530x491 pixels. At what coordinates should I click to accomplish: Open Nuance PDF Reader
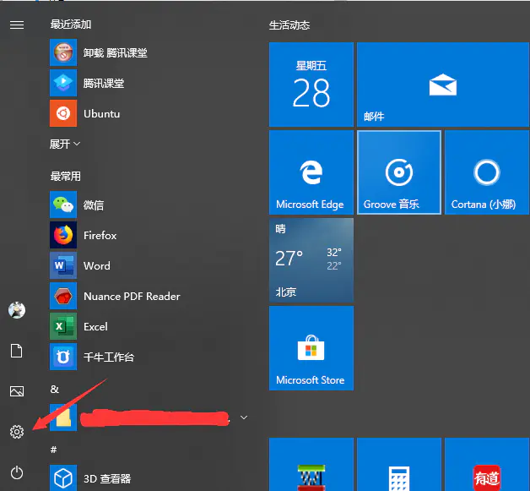pyautogui.click(x=149, y=296)
